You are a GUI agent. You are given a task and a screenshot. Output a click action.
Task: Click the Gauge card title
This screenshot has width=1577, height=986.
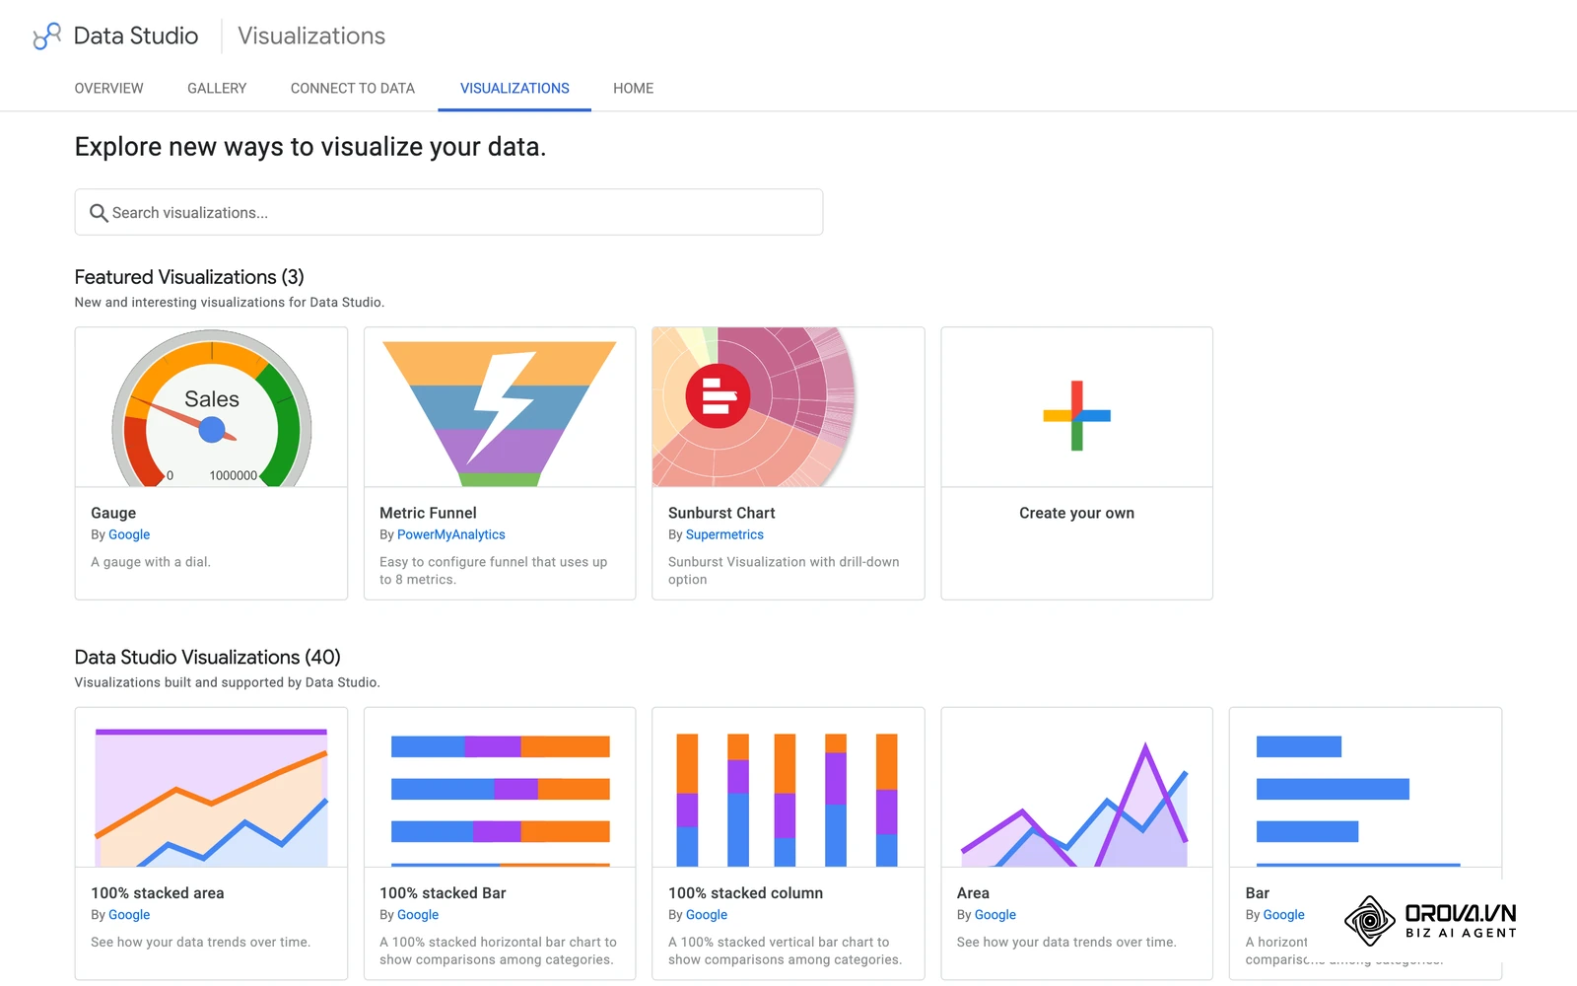113,513
